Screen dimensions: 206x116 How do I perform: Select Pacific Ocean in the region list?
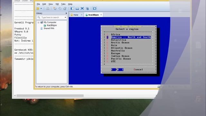[121, 59]
